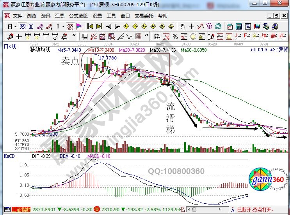Screen dimensions: 290x215
Task: Toggle the first chart view icon
Action: [x=23, y=26]
